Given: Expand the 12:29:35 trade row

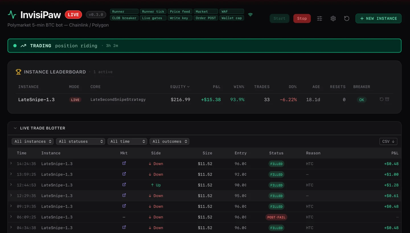Looking at the screenshot, I should [x=11, y=195].
